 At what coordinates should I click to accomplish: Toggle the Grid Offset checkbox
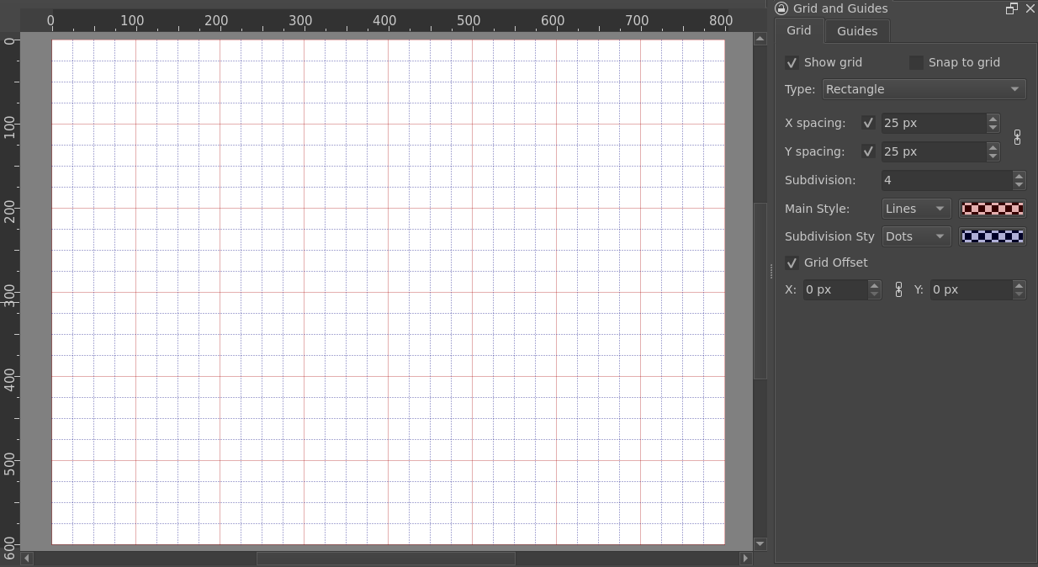point(792,263)
